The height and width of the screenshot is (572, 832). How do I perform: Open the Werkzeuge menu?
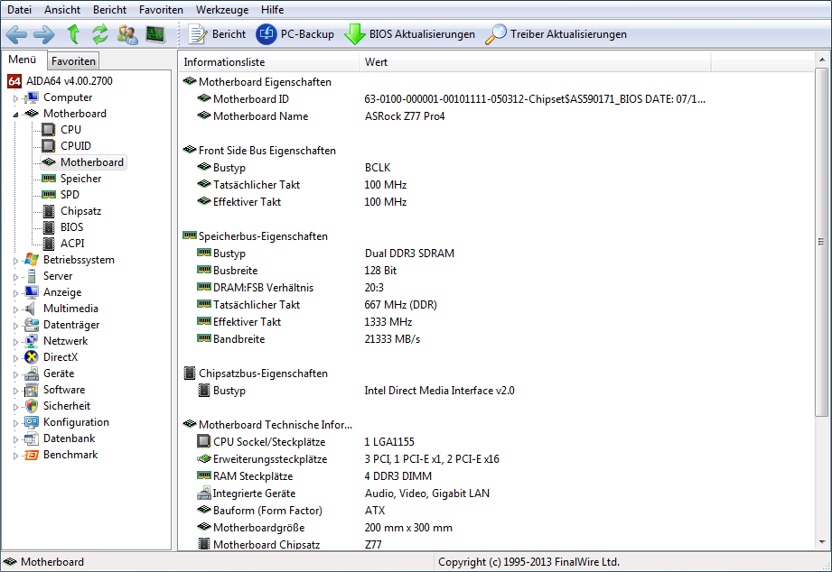[x=222, y=10]
